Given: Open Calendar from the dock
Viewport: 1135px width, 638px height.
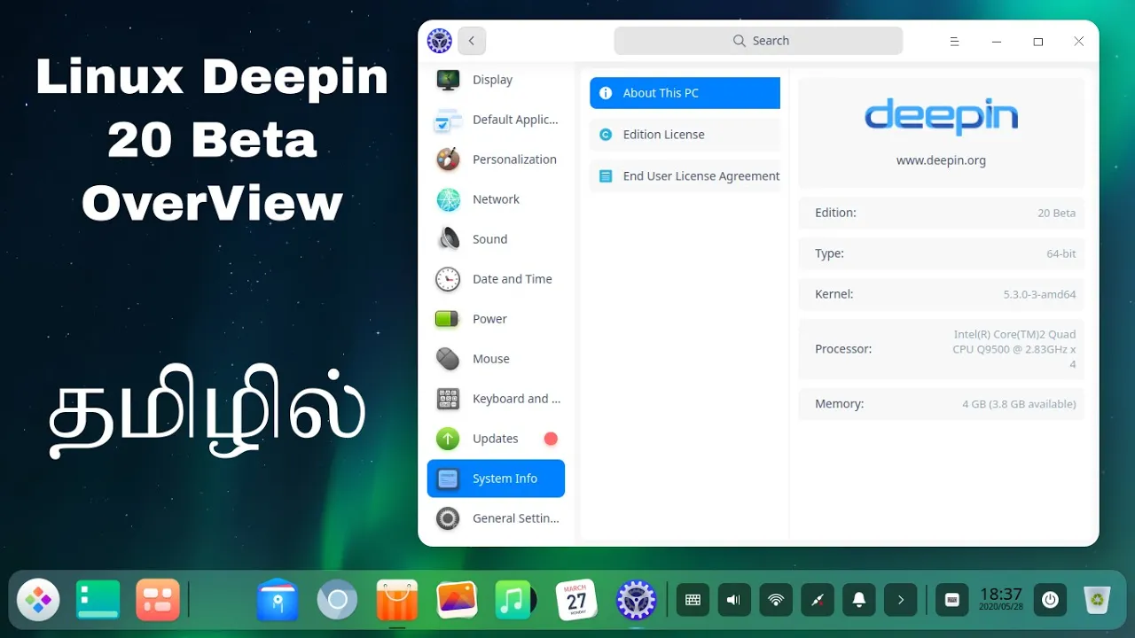Looking at the screenshot, I should (x=576, y=600).
